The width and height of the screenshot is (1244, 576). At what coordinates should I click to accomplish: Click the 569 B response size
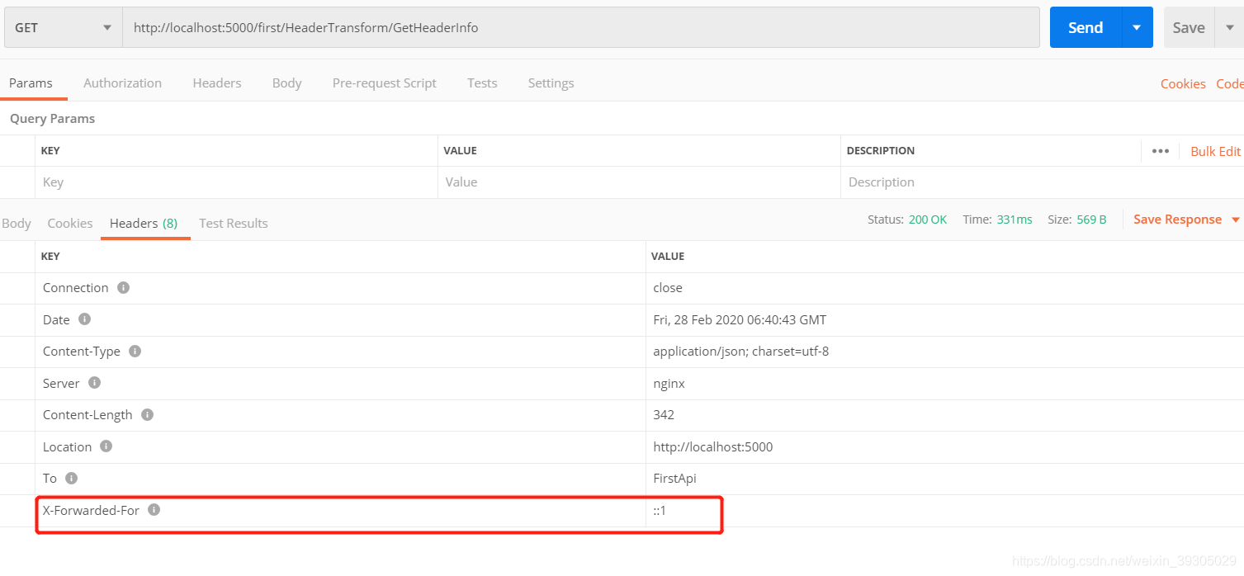coord(1091,220)
